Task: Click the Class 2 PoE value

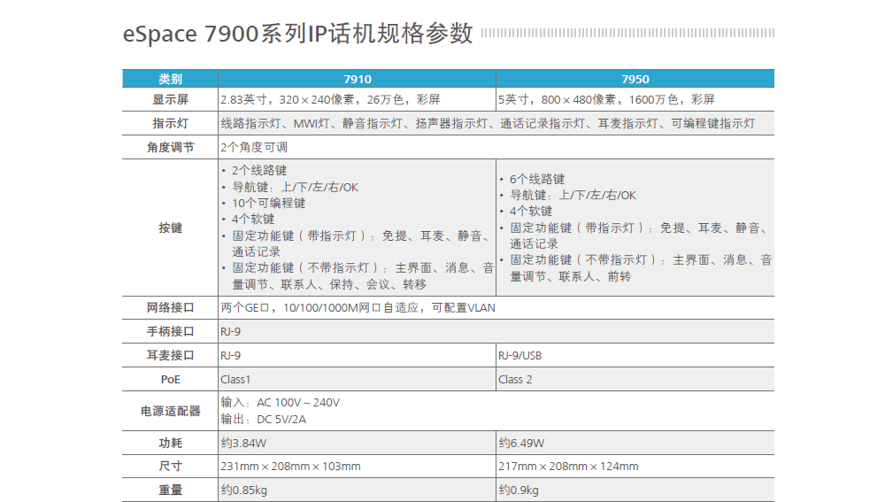Action: 515,379
